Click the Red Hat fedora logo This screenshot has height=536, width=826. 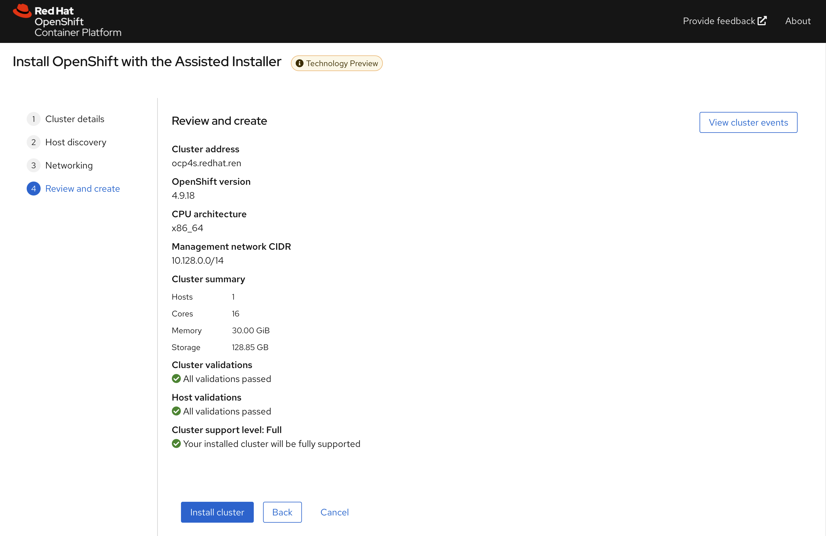click(x=22, y=11)
